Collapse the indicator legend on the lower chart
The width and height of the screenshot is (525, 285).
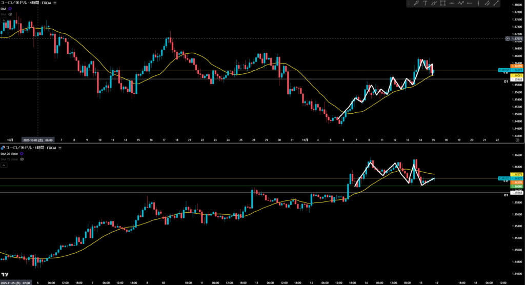[x=4, y=165]
